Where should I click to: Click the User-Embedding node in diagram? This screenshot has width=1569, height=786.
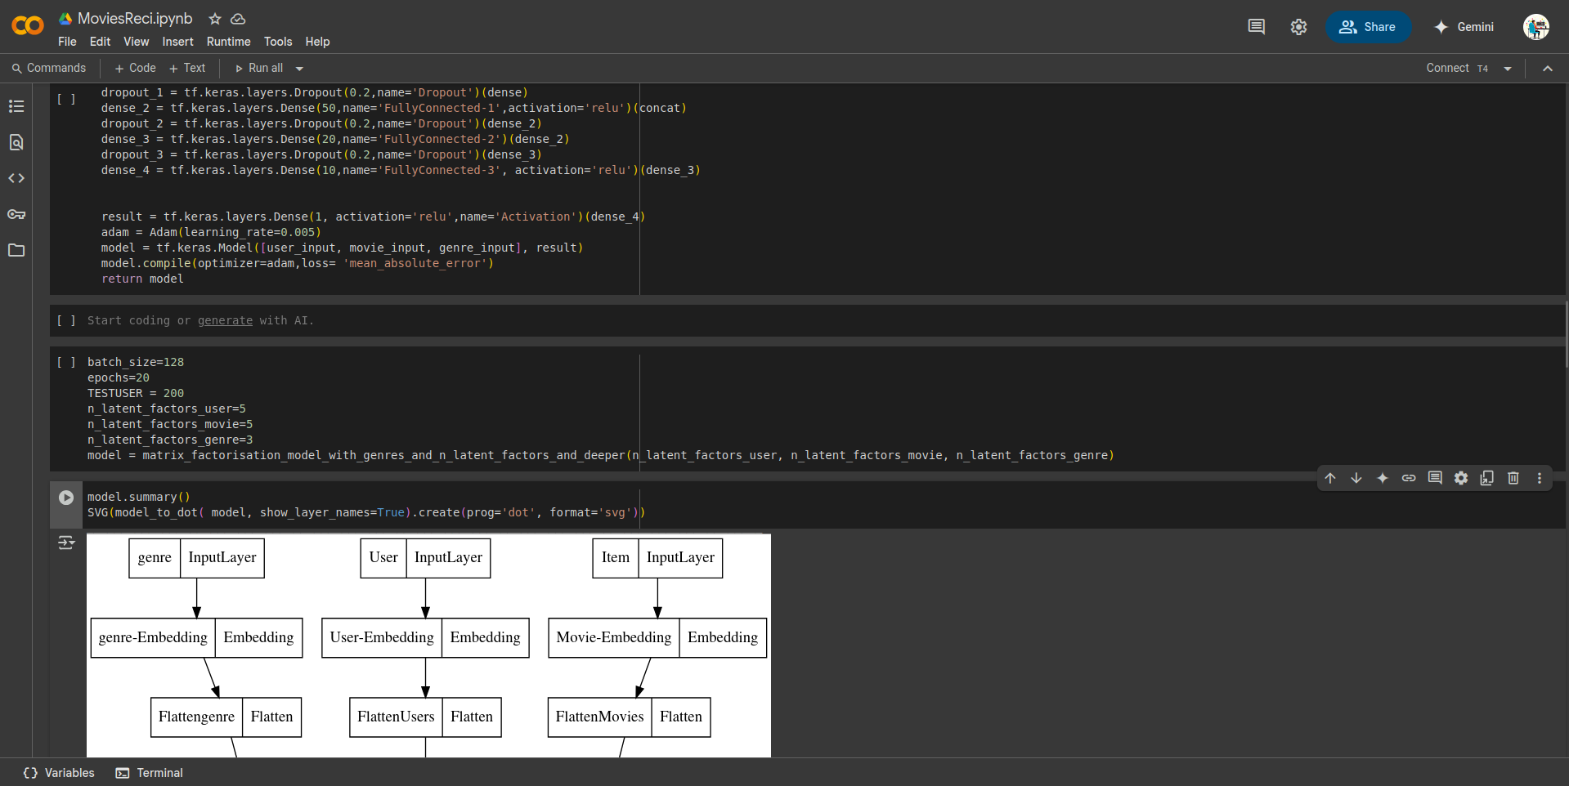(425, 637)
